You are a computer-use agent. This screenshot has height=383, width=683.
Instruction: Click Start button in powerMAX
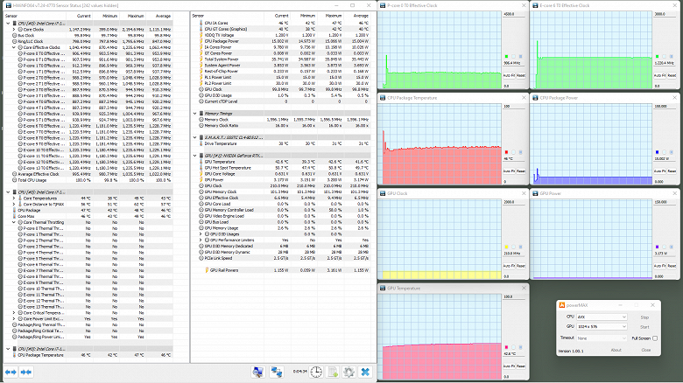(644, 327)
